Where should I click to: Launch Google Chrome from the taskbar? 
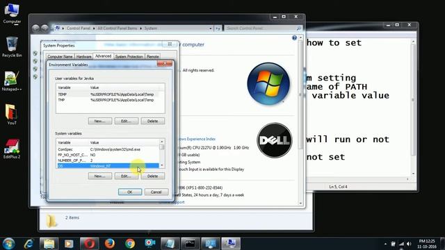pyautogui.click(x=130, y=244)
